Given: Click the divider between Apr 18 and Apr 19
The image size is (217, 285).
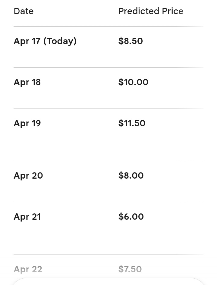Looking at the screenshot, I should point(108,108).
